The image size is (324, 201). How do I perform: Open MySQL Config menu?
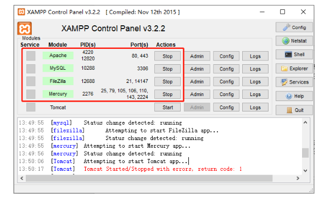[226, 69]
